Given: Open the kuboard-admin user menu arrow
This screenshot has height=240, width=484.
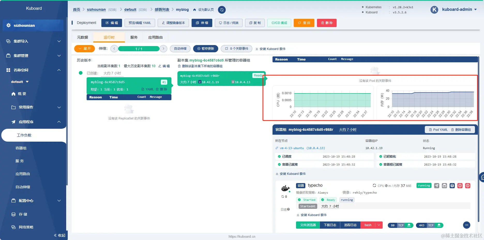Looking at the screenshot, I should (475, 10).
